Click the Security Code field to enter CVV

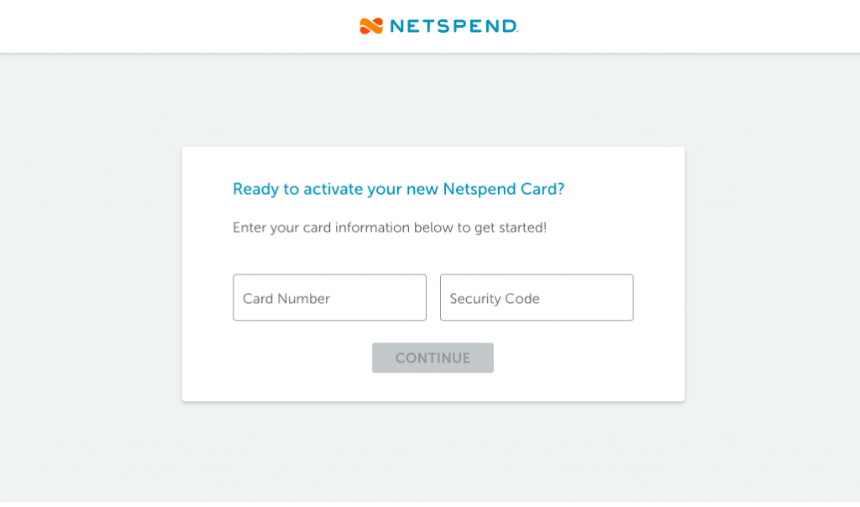coord(537,297)
